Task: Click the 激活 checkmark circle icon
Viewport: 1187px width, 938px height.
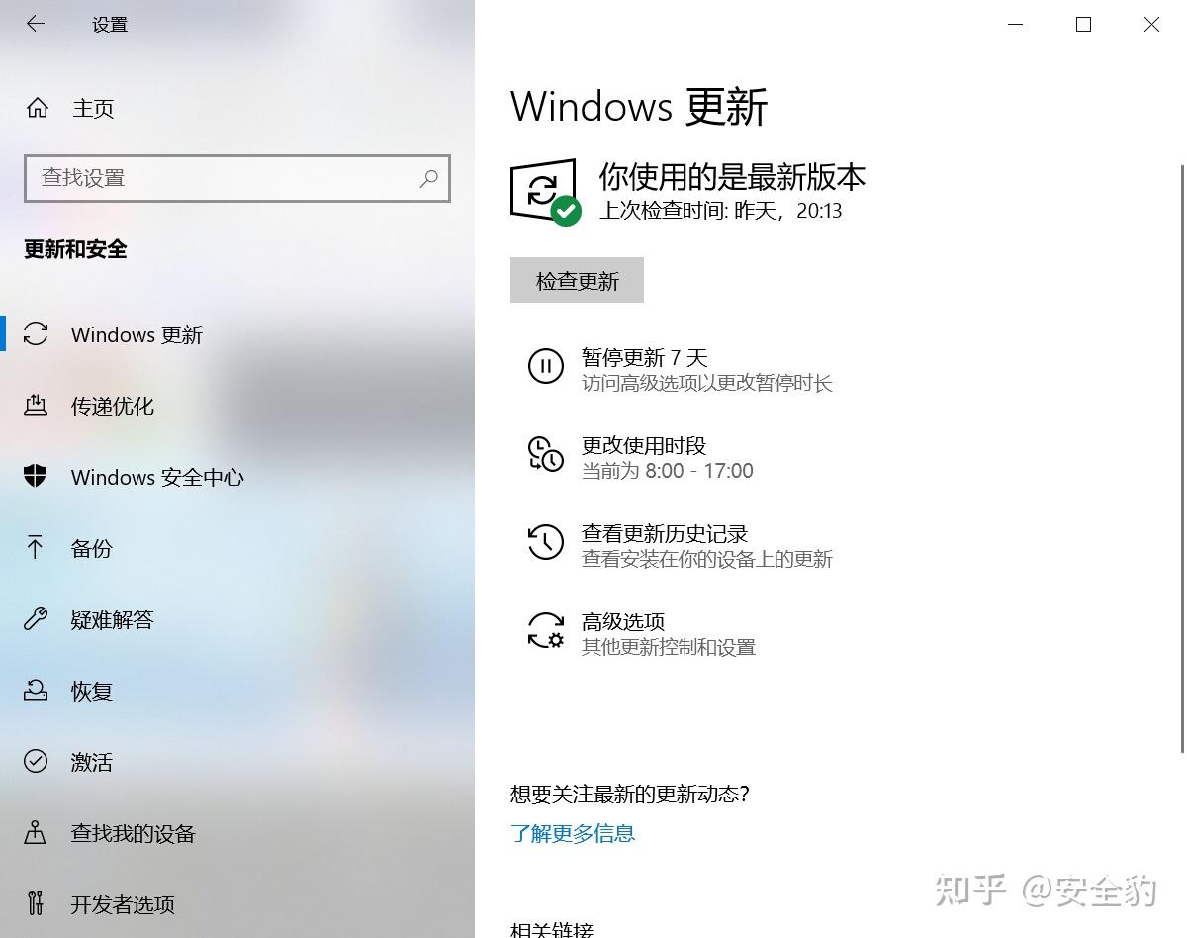Action: pos(36,761)
